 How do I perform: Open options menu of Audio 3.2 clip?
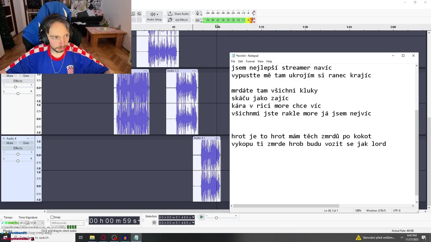pyautogui.click(x=194, y=71)
